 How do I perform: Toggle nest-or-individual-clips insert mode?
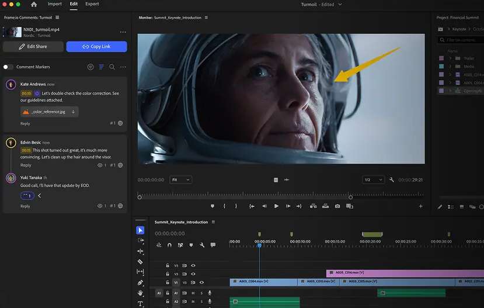coord(159,245)
